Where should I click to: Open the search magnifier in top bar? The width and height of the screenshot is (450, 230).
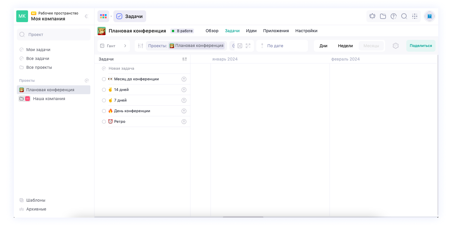point(404,16)
